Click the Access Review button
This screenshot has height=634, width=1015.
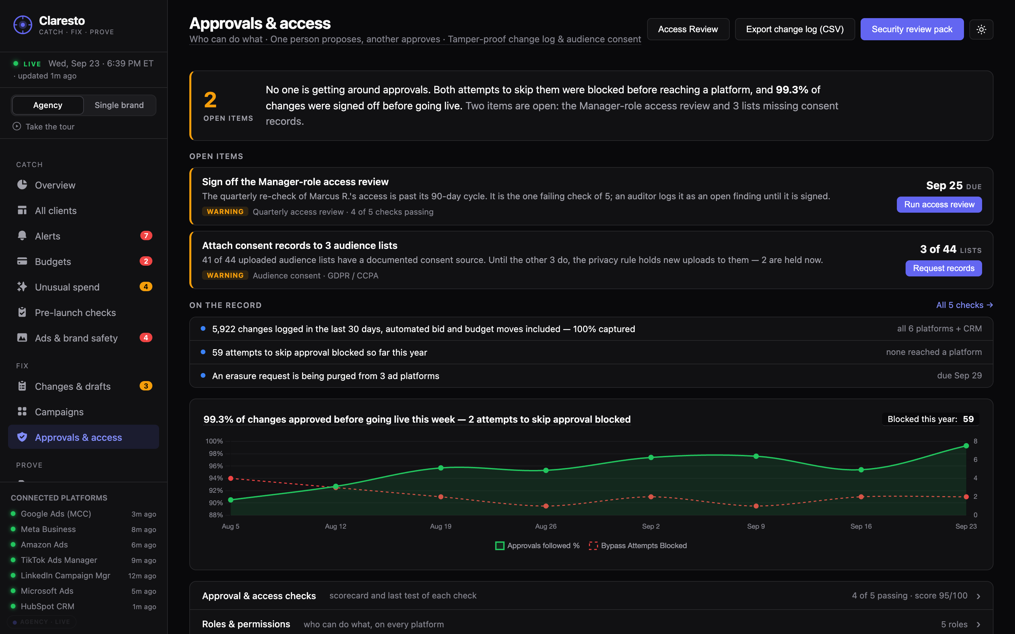[688, 30]
